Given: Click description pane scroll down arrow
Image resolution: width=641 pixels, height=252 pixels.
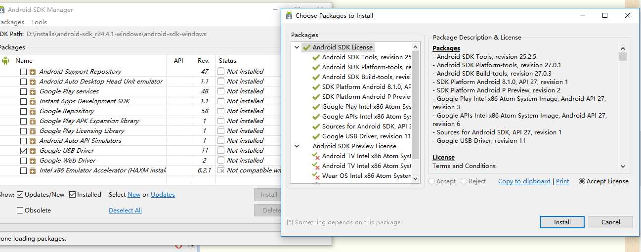Looking at the screenshot, I should point(623,167).
